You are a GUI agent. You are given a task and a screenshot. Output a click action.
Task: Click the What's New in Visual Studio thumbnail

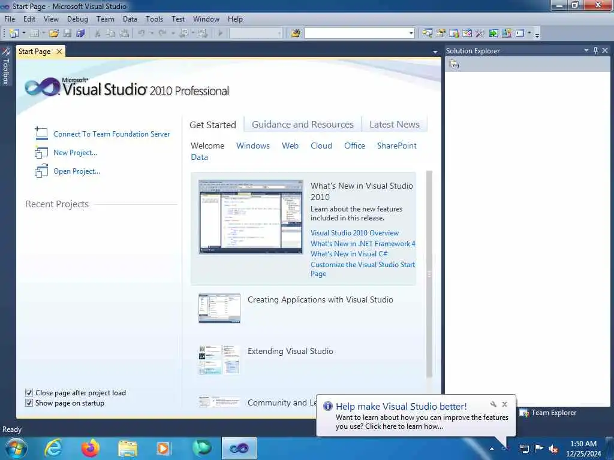coord(251,217)
